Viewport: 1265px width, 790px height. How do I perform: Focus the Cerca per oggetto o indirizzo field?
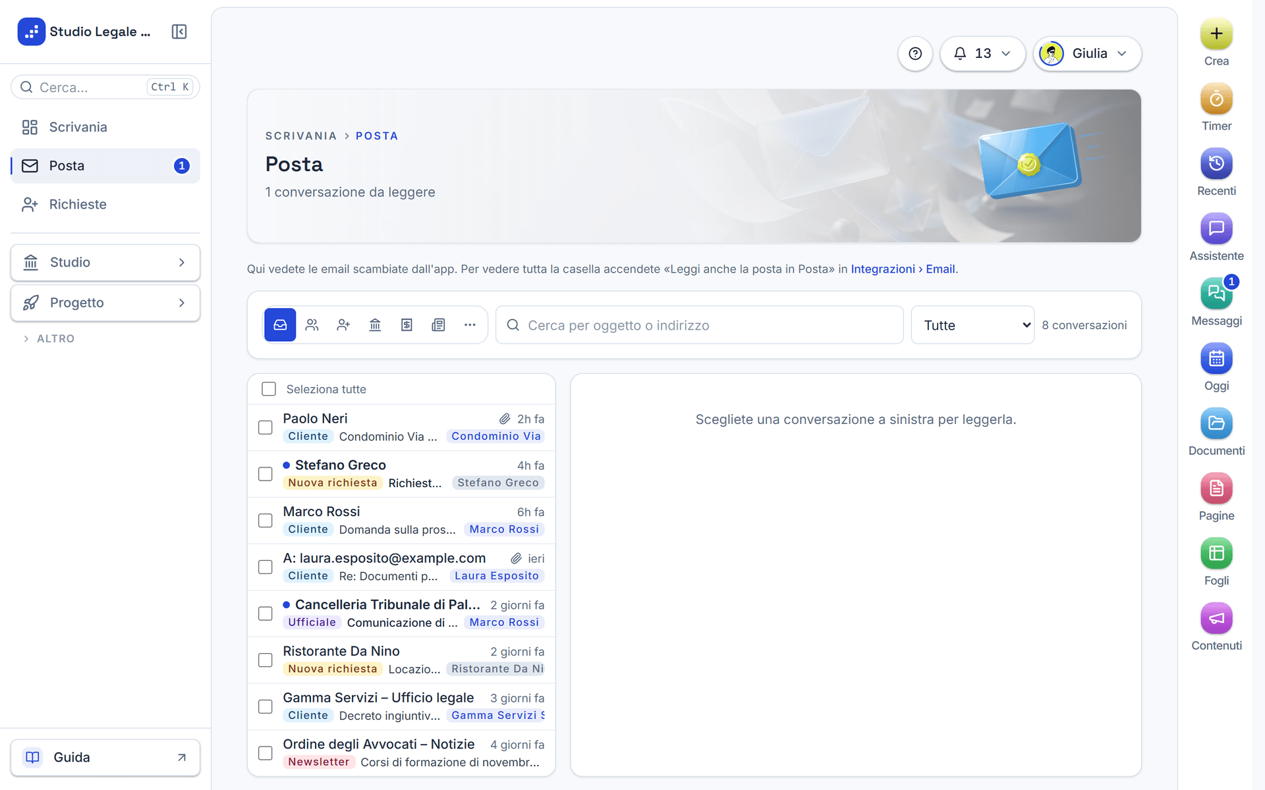[x=699, y=325]
